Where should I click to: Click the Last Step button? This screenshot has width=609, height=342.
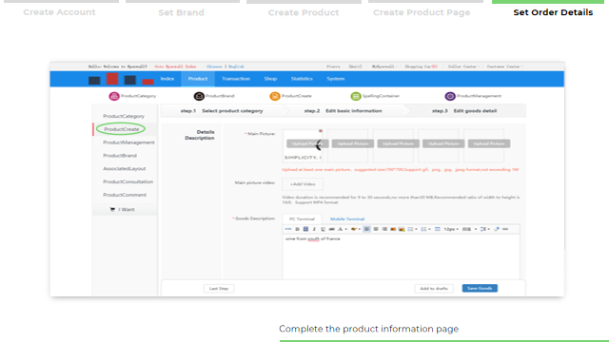pyautogui.click(x=219, y=289)
